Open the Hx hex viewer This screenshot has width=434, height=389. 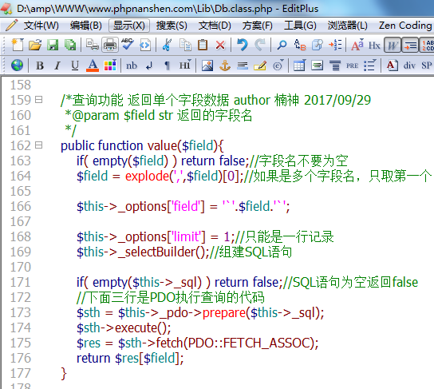tap(374, 46)
